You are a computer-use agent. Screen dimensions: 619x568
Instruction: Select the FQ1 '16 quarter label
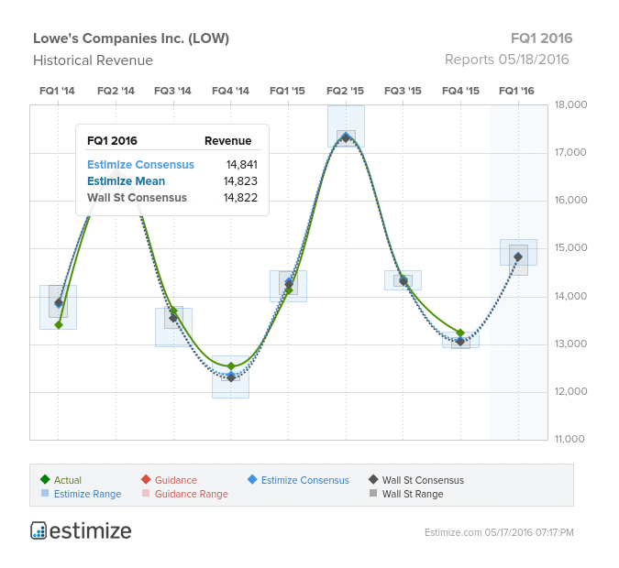click(x=516, y=91)
